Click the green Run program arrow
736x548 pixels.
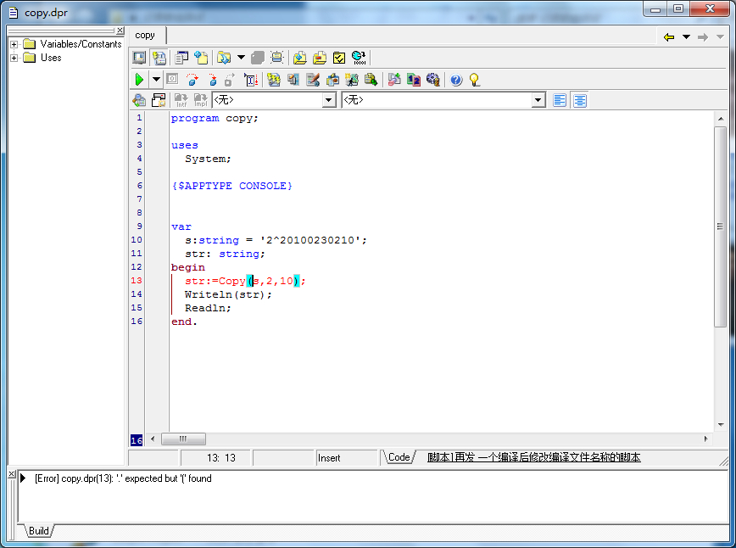[x=139, y=80]
